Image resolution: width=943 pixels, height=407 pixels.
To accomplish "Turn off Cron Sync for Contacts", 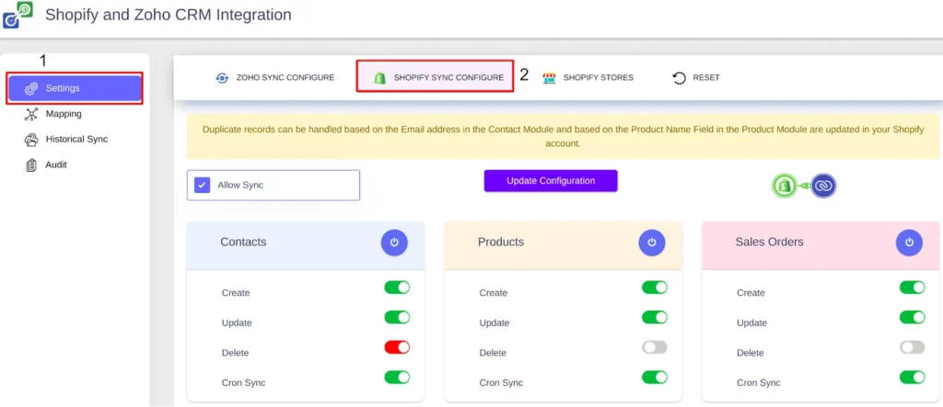I will pos(397,378).
